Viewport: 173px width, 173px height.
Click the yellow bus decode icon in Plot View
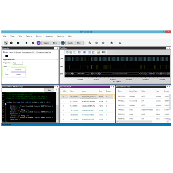coord(98,52)
